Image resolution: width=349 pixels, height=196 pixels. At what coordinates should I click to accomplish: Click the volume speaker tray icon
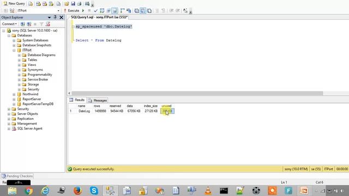[342, 191]
